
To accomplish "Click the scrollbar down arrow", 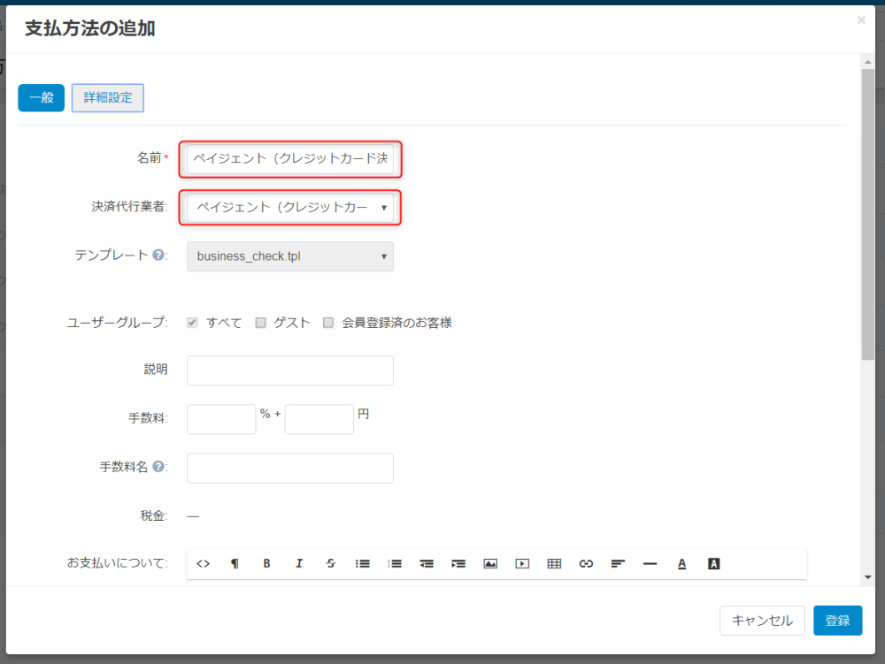I will [x=868, y=577].
